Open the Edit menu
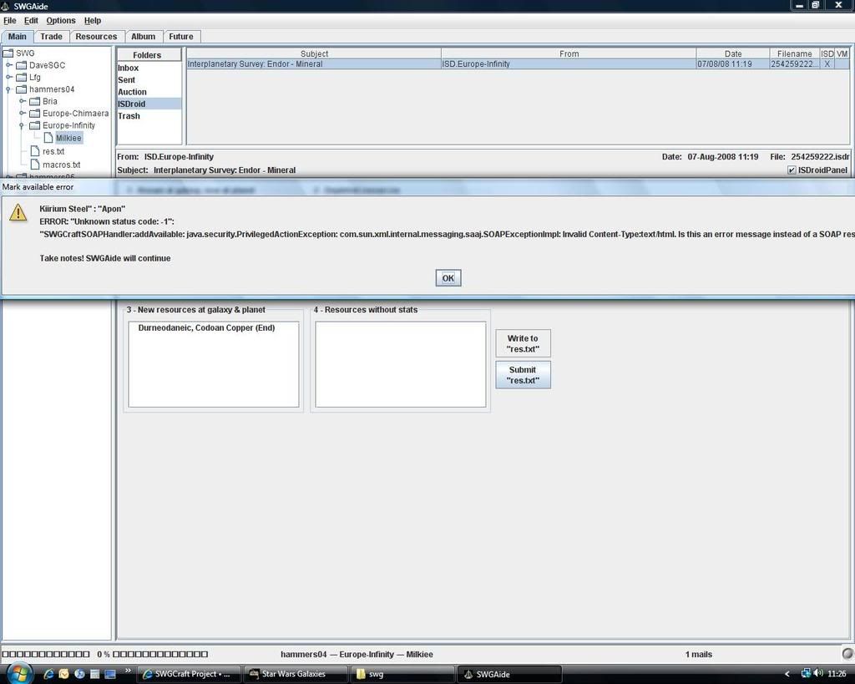The width and height of the screenshot is (855, 684). [x=31, y=20]
